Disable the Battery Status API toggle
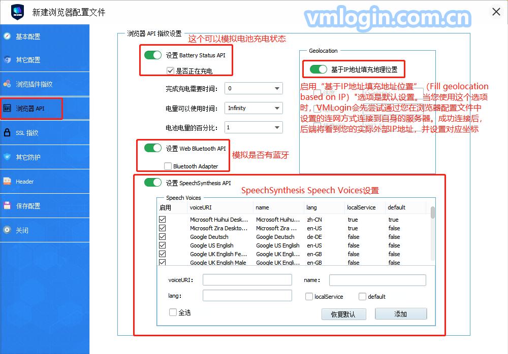Screen dimensions: 508x354 pos(153,55)
